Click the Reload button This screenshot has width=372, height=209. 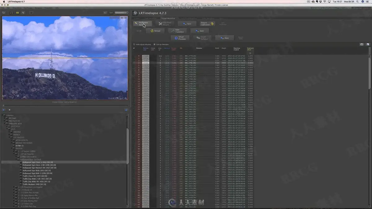(155, 31)
